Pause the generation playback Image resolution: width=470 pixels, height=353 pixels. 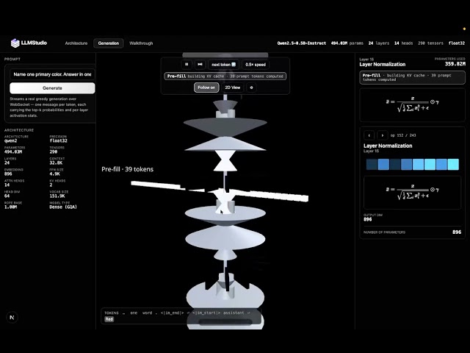(187, 64)
